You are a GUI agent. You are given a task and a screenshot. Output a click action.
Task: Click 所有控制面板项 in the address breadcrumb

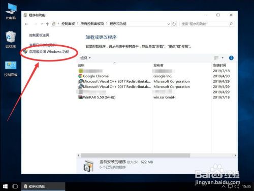(92, 24)
